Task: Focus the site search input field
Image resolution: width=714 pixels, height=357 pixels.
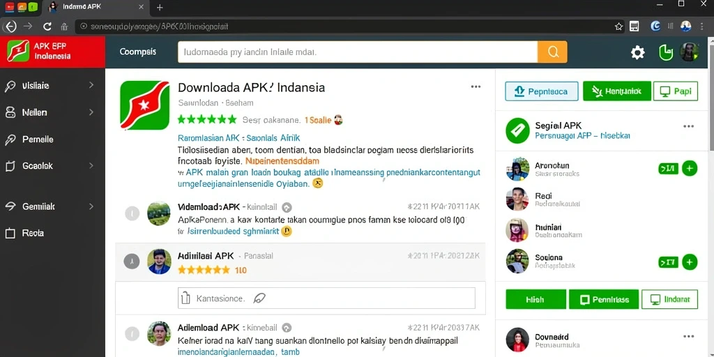Action: 358,52
